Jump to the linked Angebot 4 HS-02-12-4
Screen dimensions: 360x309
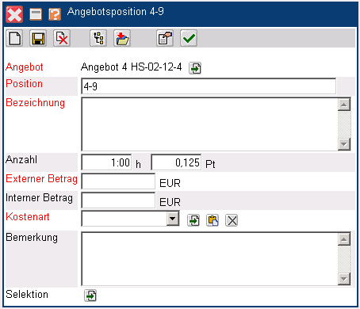click(195, 68)
